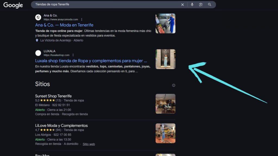
Task: Open Luxala shop tienda de Ropa link
Action: point(91,61)
